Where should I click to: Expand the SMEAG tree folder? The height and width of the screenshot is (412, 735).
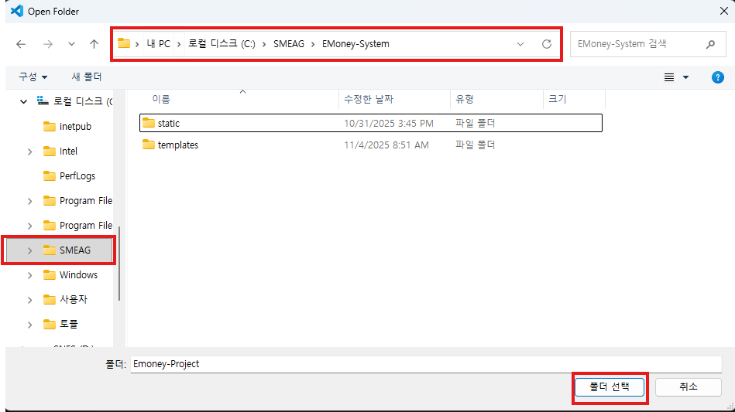pos(30,250)
